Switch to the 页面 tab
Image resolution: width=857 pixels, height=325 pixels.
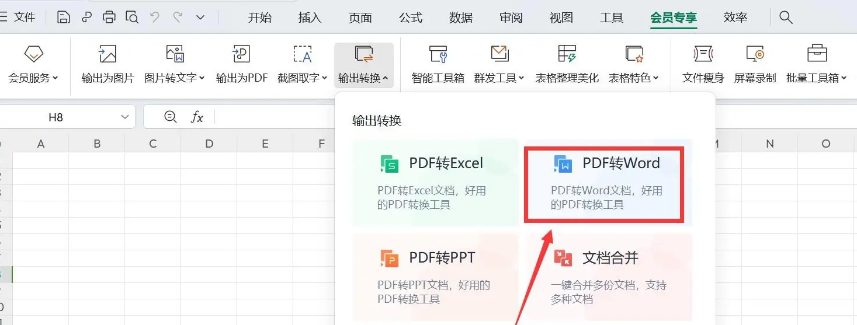(x=360, y=18)
